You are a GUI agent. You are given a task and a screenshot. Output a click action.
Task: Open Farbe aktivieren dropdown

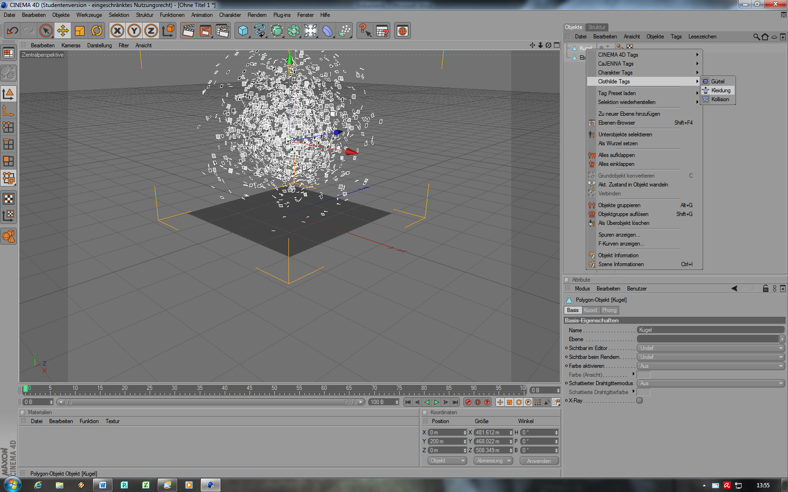pyautogui.click(x=711, y=366)
